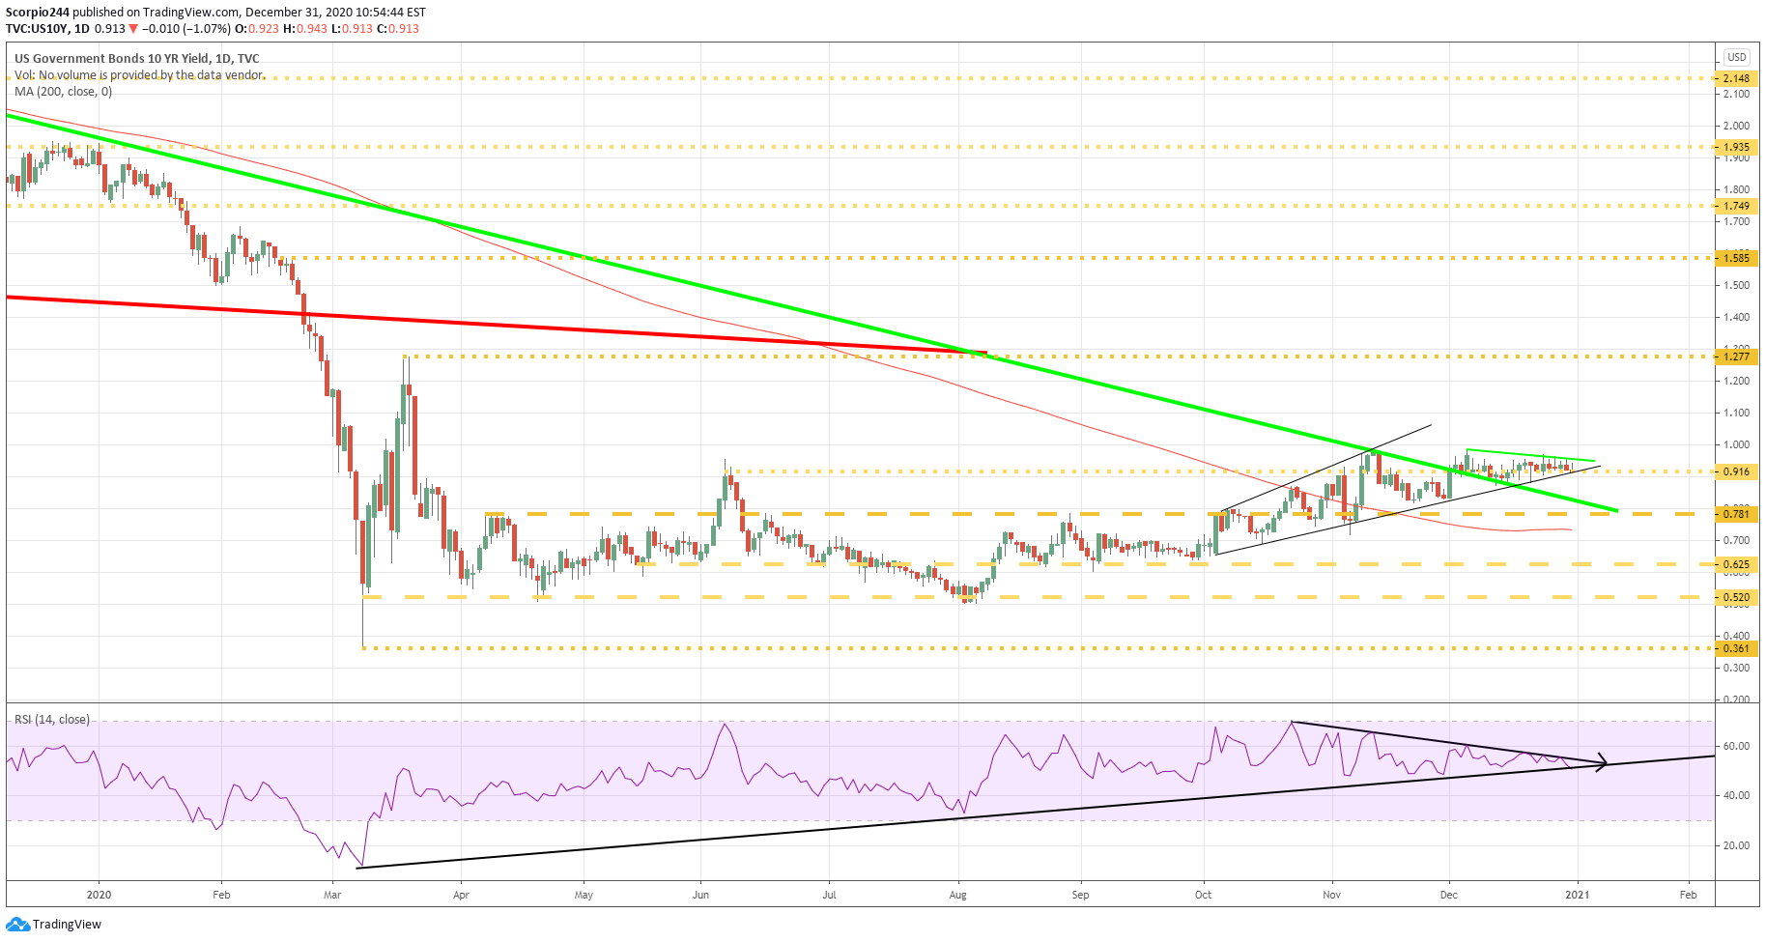Click the 2021 label on time axis

[x=1578, y=895]
